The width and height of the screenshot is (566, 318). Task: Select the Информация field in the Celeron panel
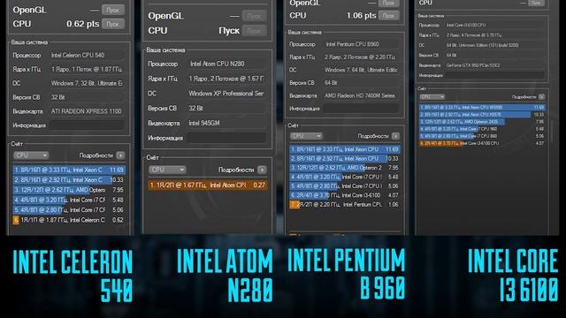(87, 125)
